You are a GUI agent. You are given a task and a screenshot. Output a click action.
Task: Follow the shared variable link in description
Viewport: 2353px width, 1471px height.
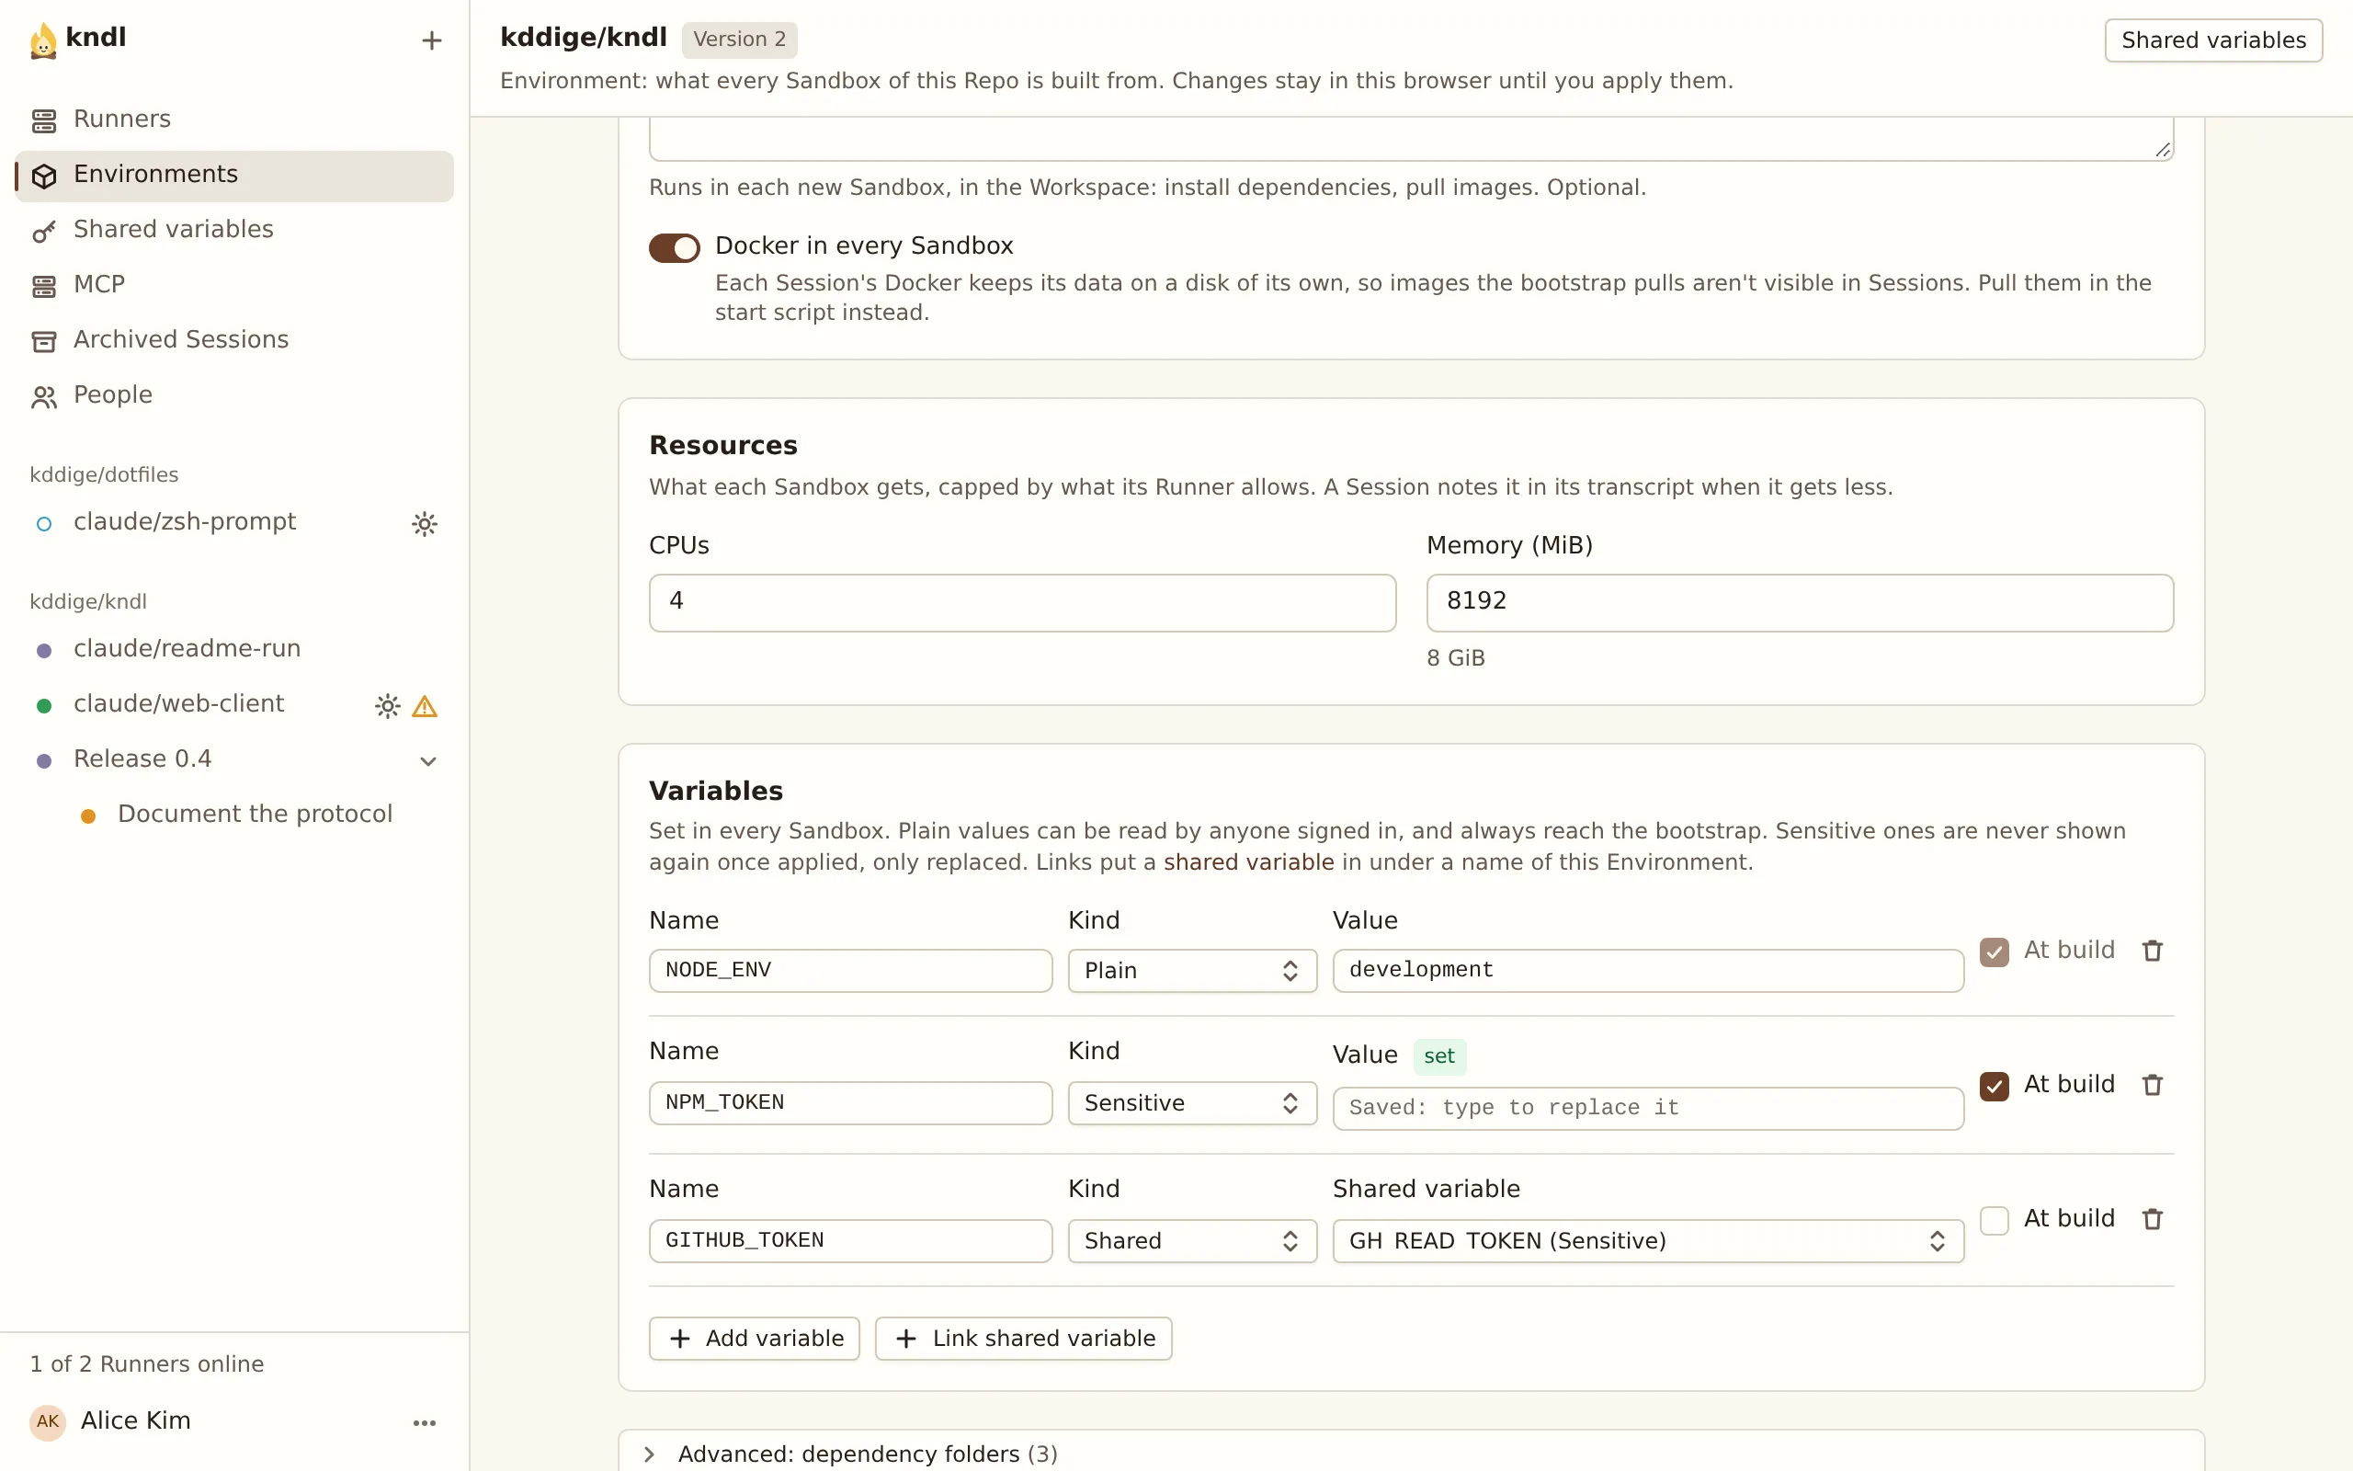pos(1248,863)
